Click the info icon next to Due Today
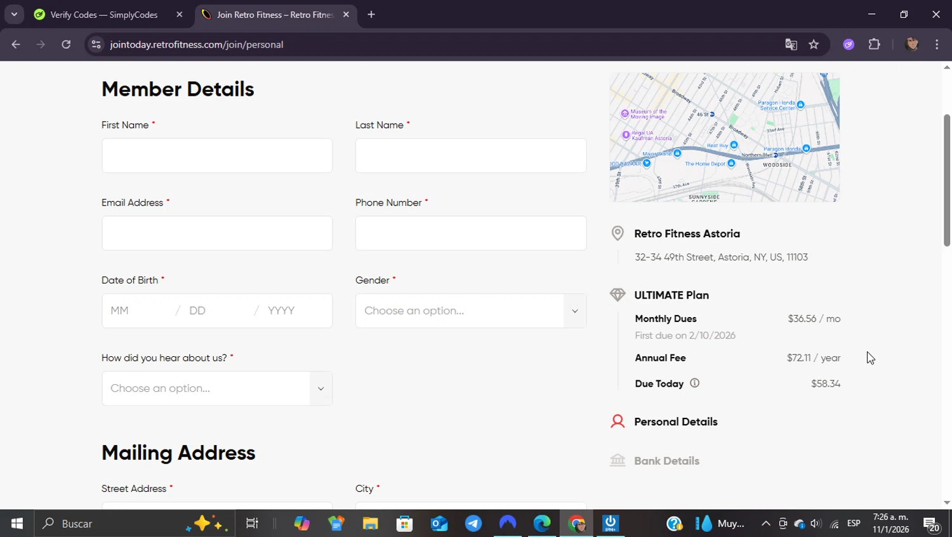The image size is (952, 537). [x=694, y=383]
